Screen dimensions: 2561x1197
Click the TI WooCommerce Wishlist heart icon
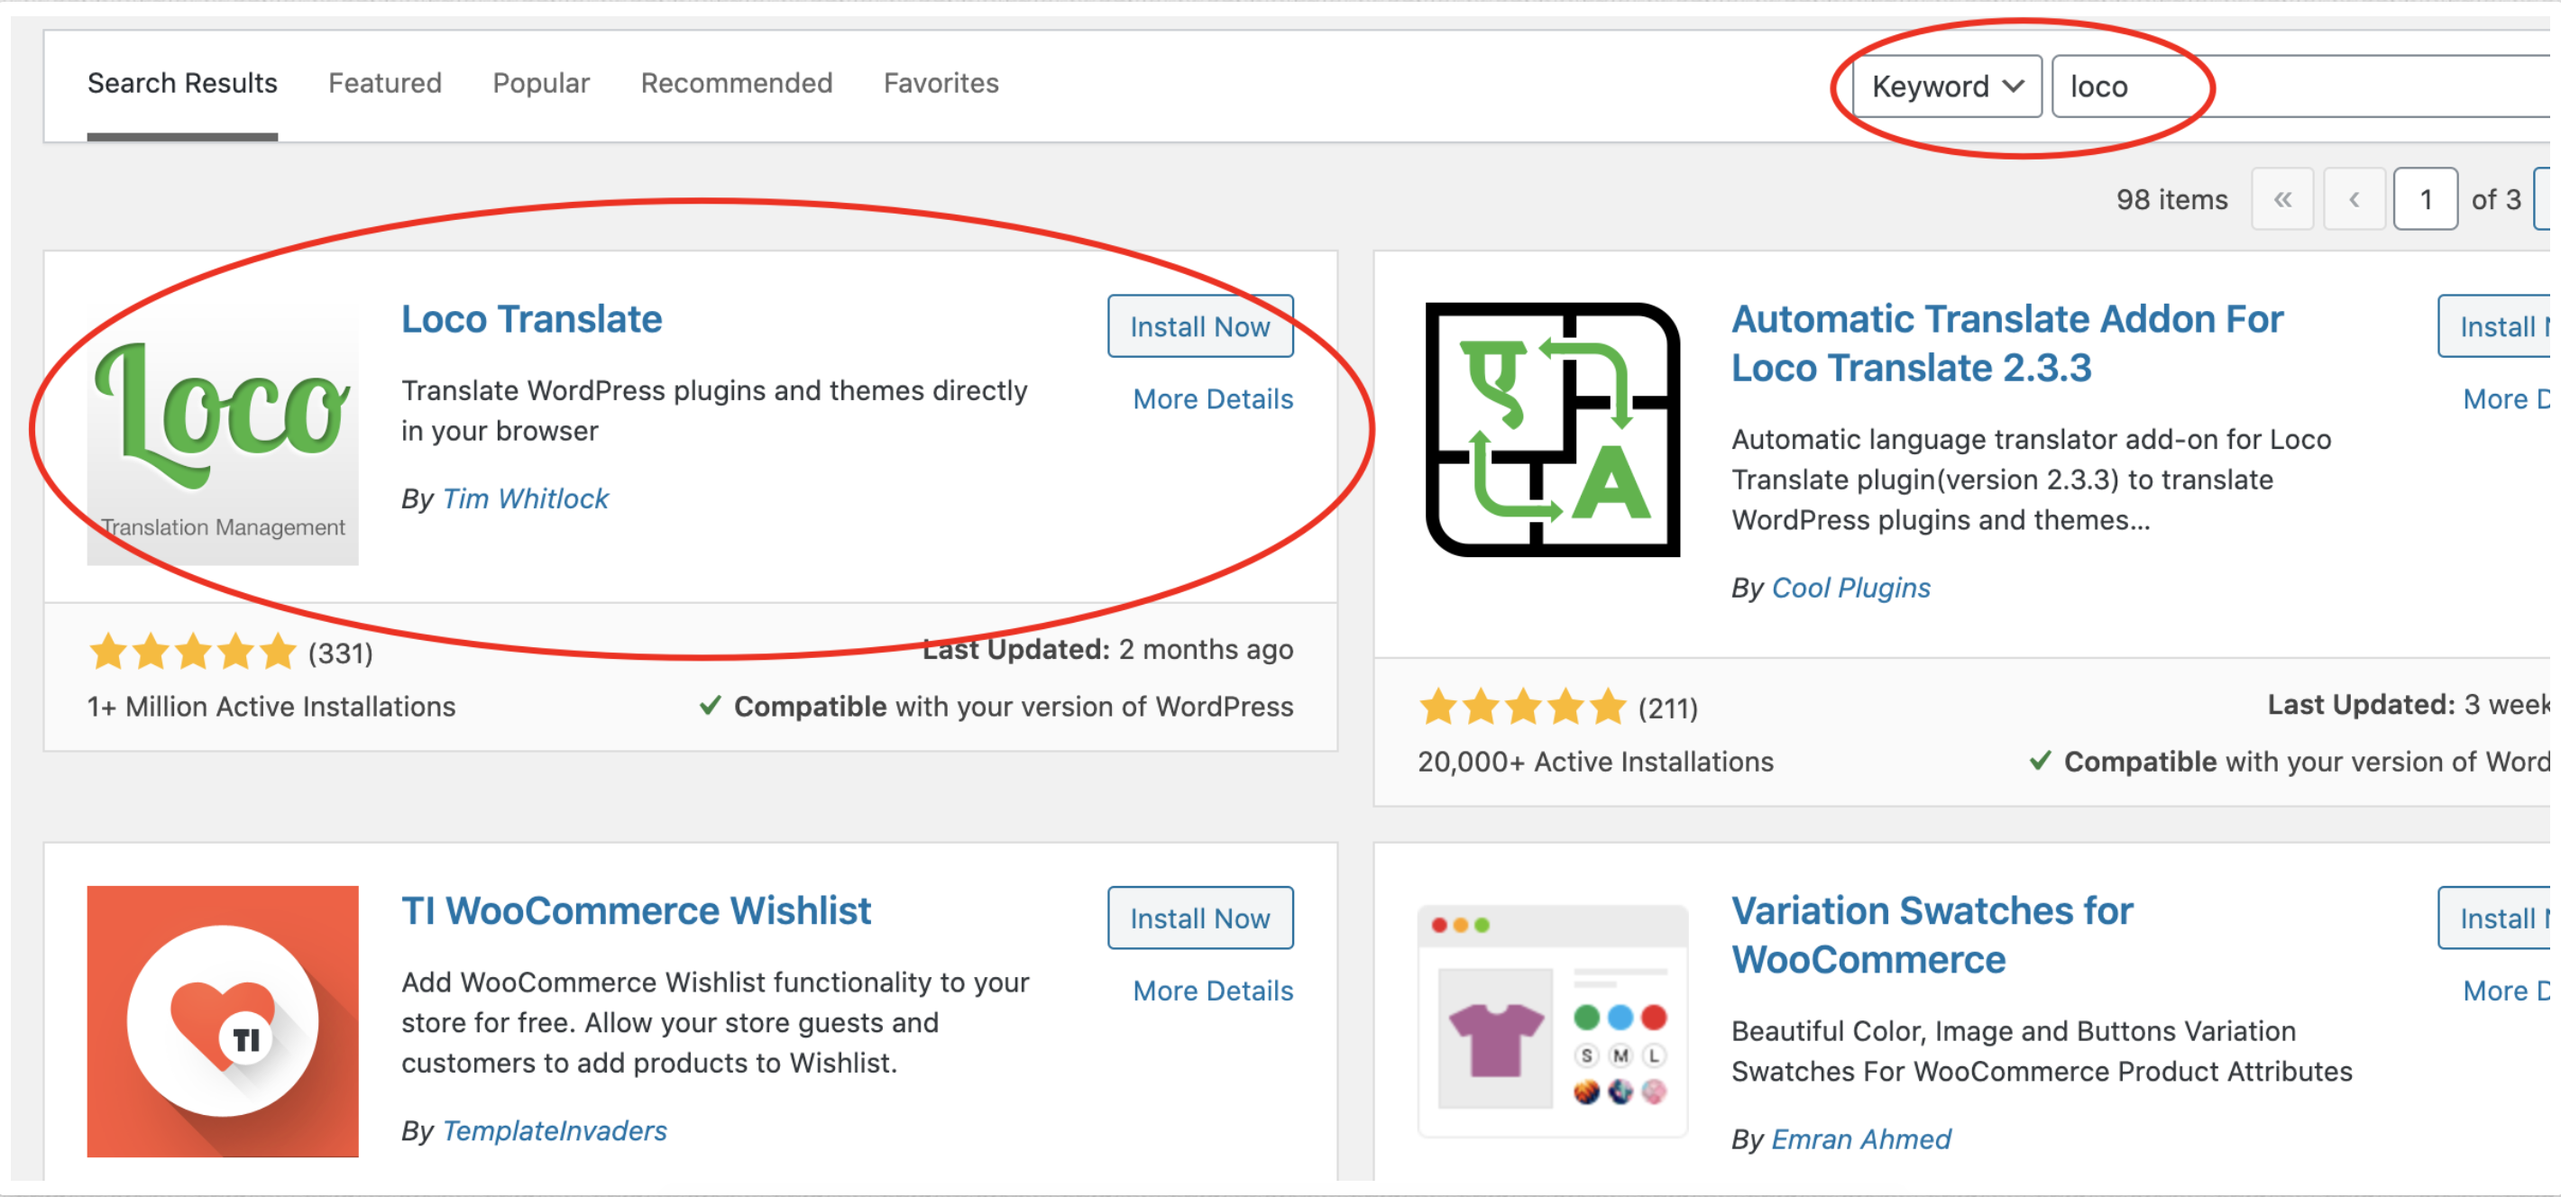point(223,1021)
